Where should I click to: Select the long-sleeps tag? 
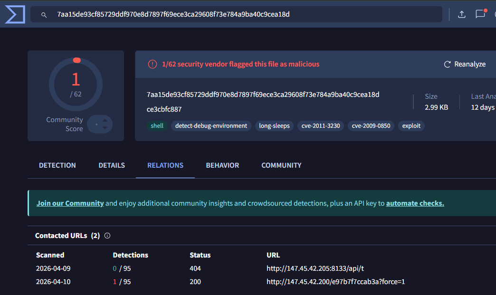pos(274,126)
